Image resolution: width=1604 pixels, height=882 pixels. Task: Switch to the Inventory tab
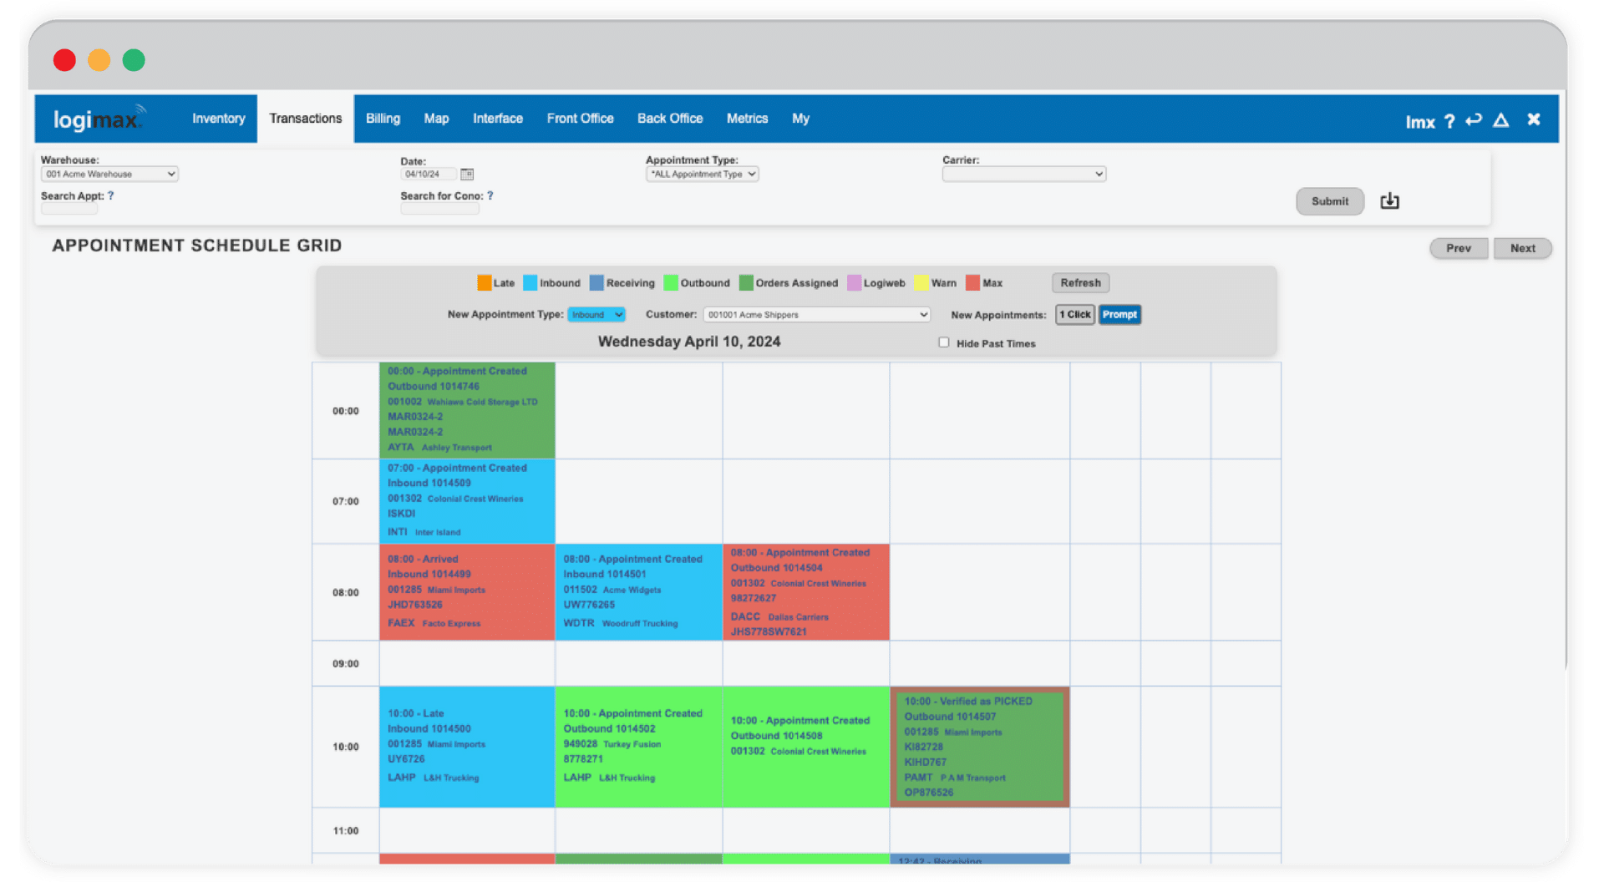218,118
